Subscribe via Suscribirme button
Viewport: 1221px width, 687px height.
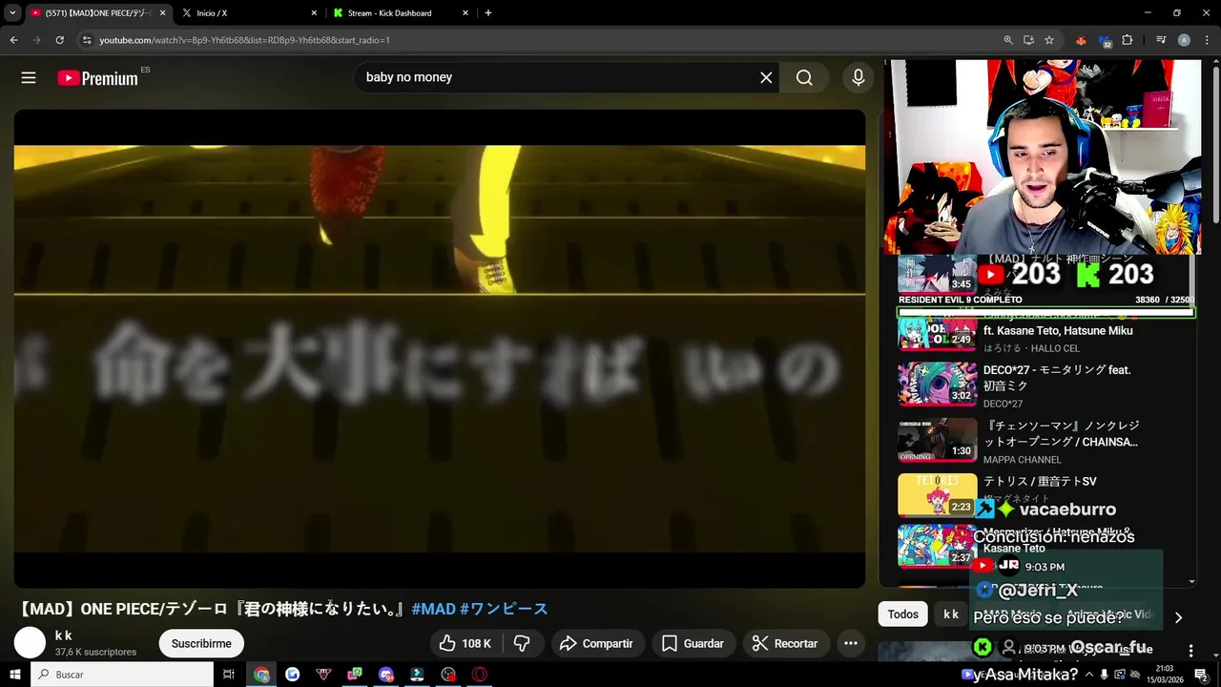pyautogui.click(x=201, y=644)
